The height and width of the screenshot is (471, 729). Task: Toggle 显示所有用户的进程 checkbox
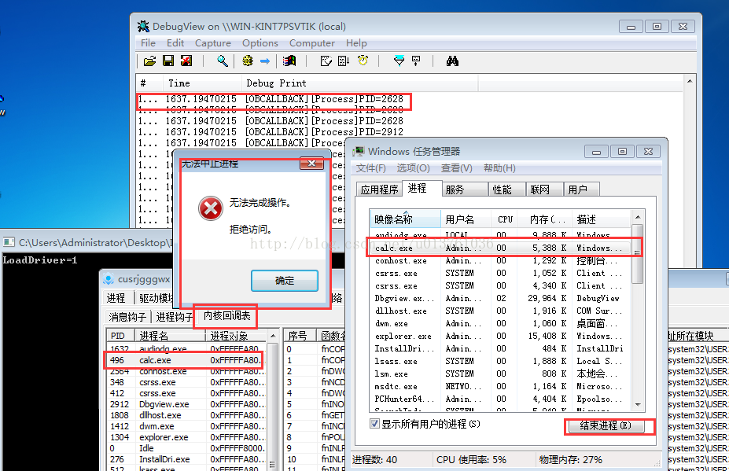click(x=374, y=424)
